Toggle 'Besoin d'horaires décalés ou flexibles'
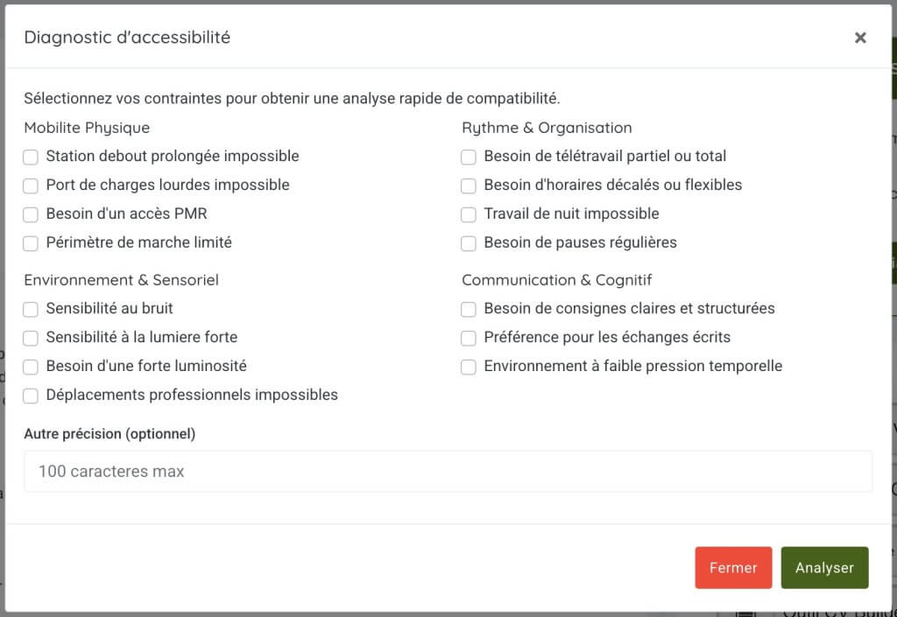The image size is (897, 617). tap(470, 186)
